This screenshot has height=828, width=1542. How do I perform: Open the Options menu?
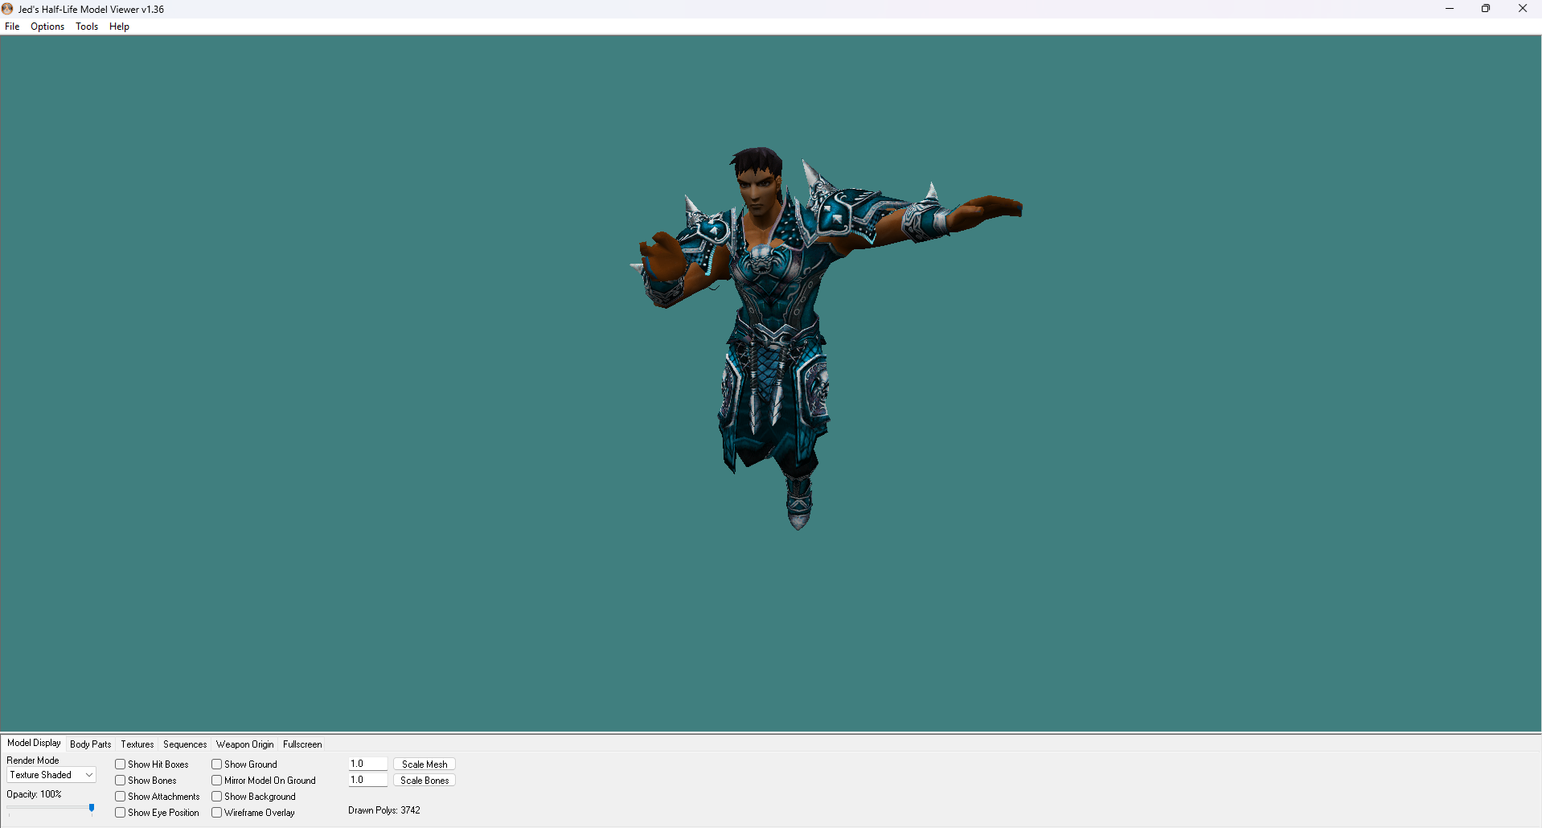(47, 27)
